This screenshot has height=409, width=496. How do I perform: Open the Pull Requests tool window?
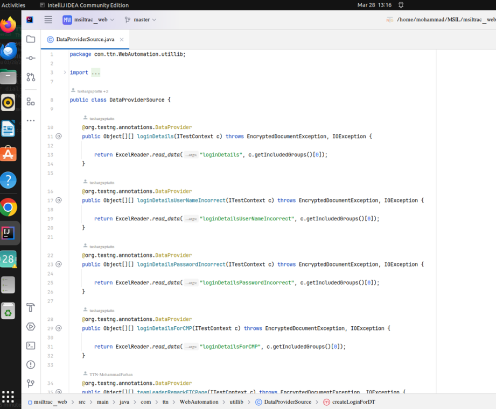[31, 77]
